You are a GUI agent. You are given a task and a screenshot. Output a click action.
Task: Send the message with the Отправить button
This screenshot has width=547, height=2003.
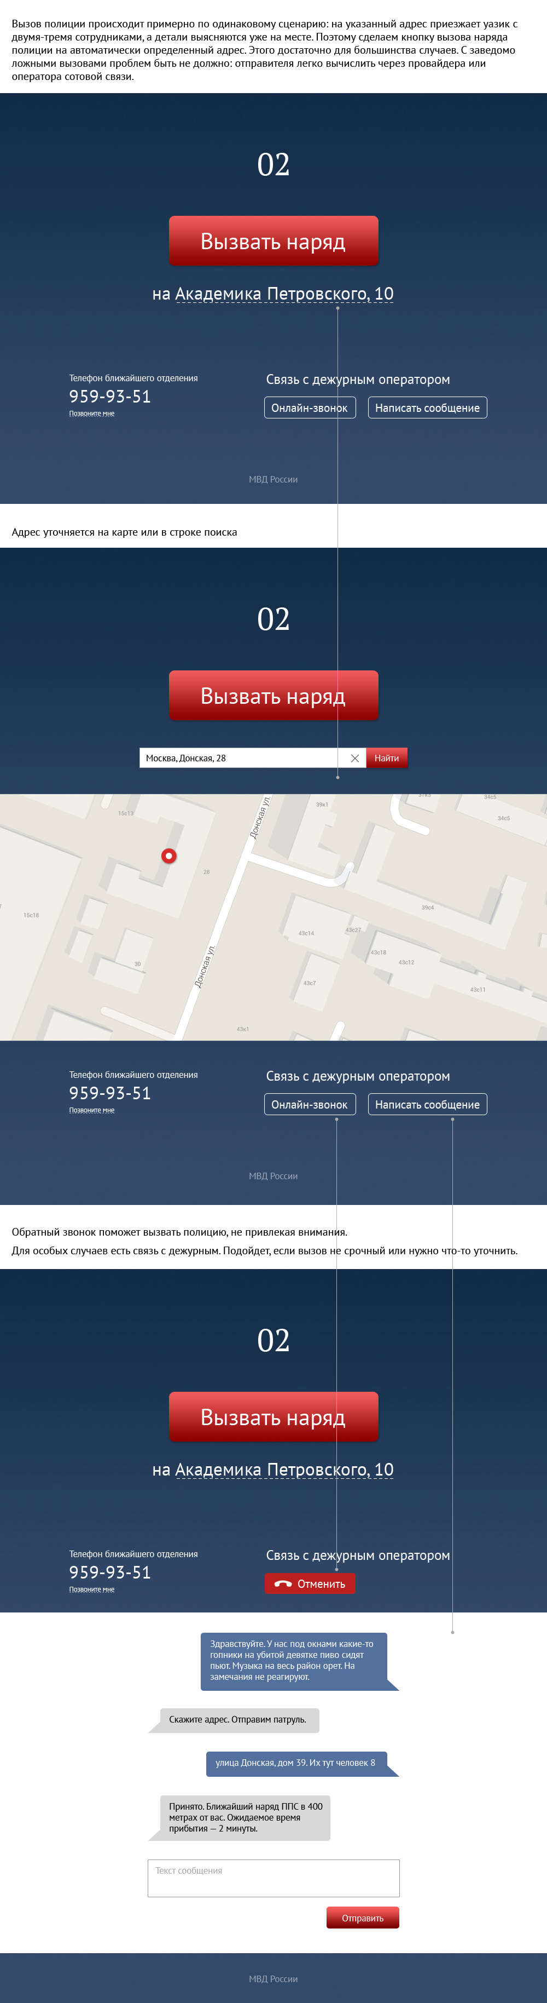(x=362, y=1918)
